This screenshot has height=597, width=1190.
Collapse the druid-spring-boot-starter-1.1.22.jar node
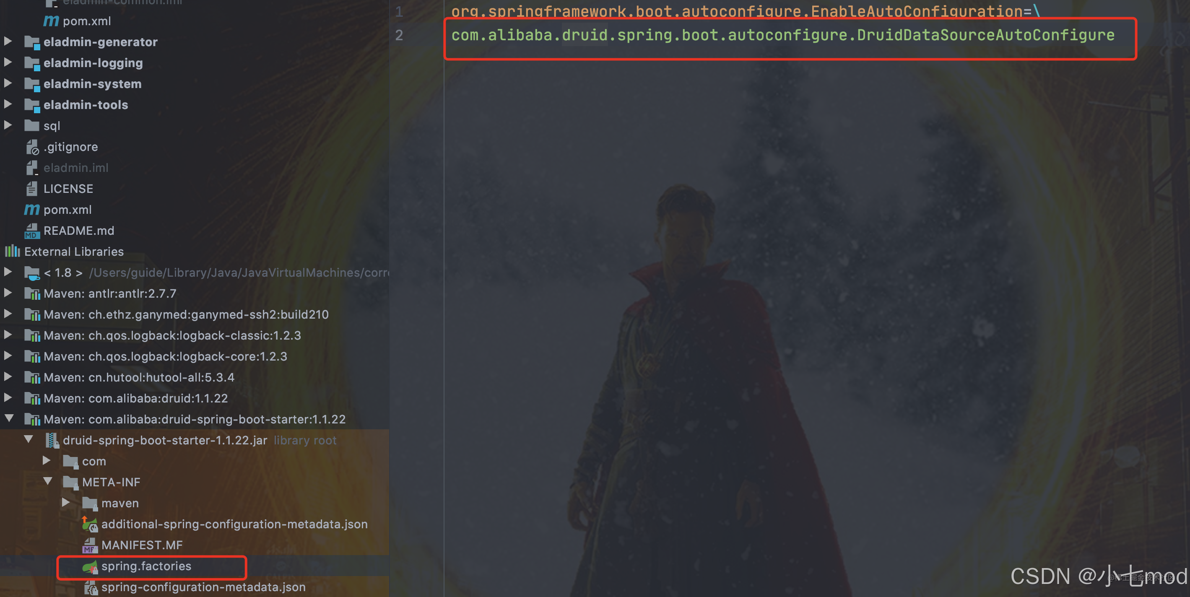(29, 439)
